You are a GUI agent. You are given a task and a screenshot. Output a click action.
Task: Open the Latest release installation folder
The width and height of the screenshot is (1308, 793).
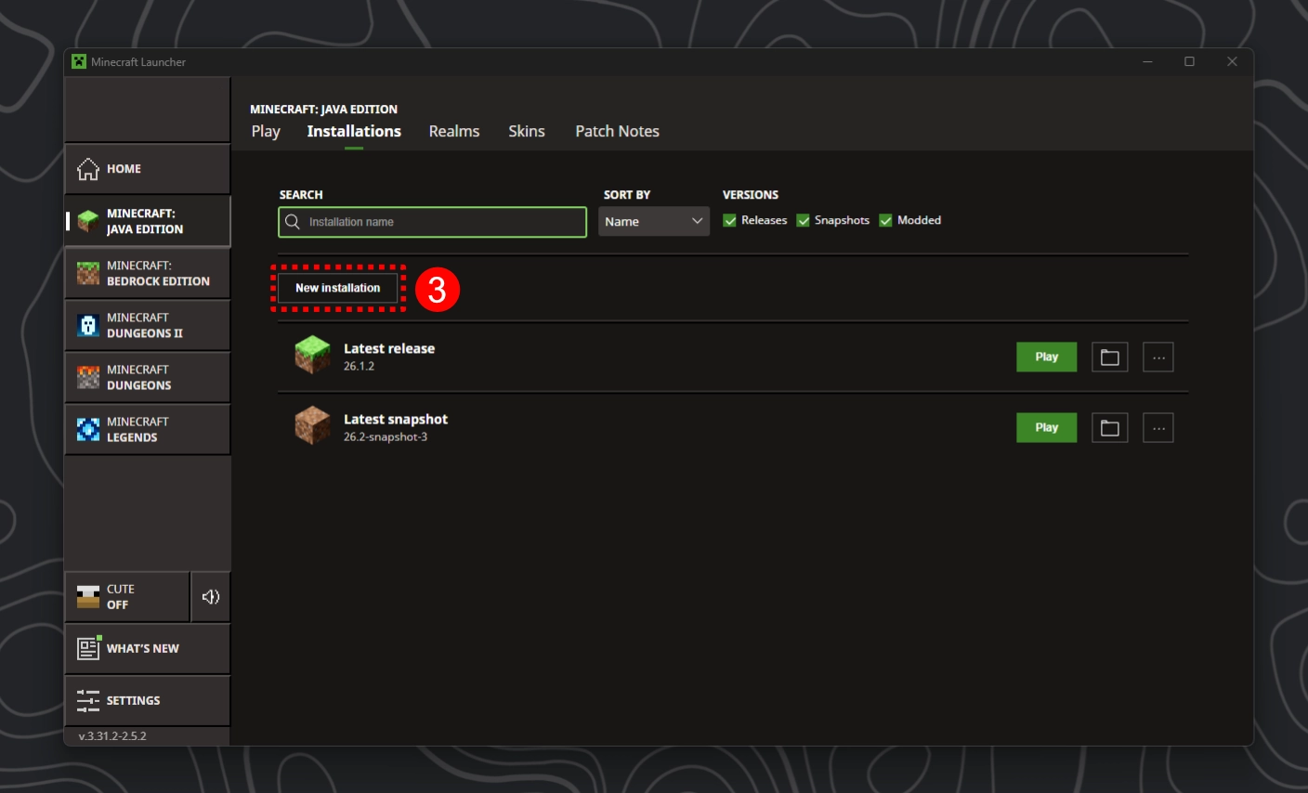pyautogui.click(x=1109, y=357)
